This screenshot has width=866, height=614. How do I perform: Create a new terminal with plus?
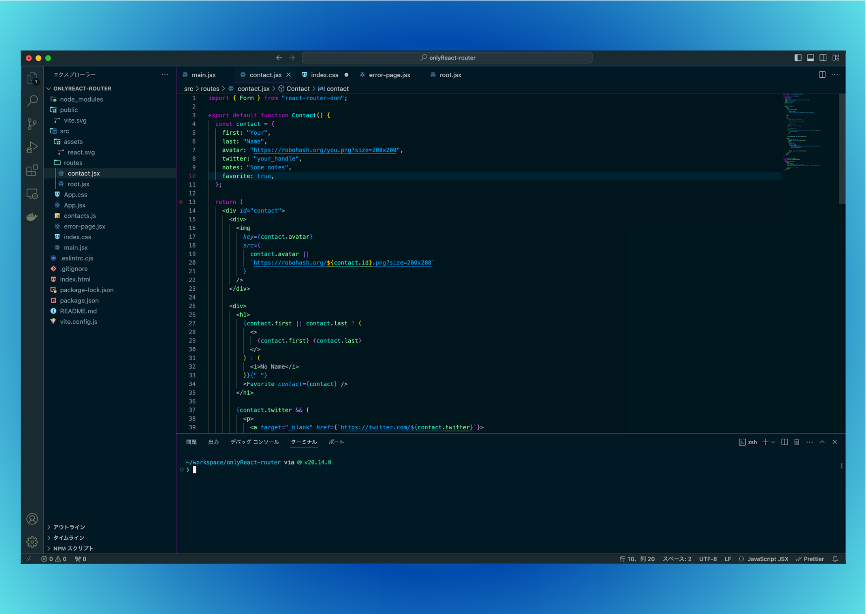click(765, 442)
